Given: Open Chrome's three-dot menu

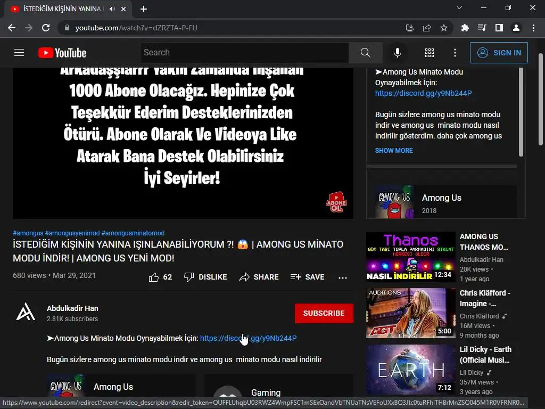Looking at the screenshot, I should (533, 28).
